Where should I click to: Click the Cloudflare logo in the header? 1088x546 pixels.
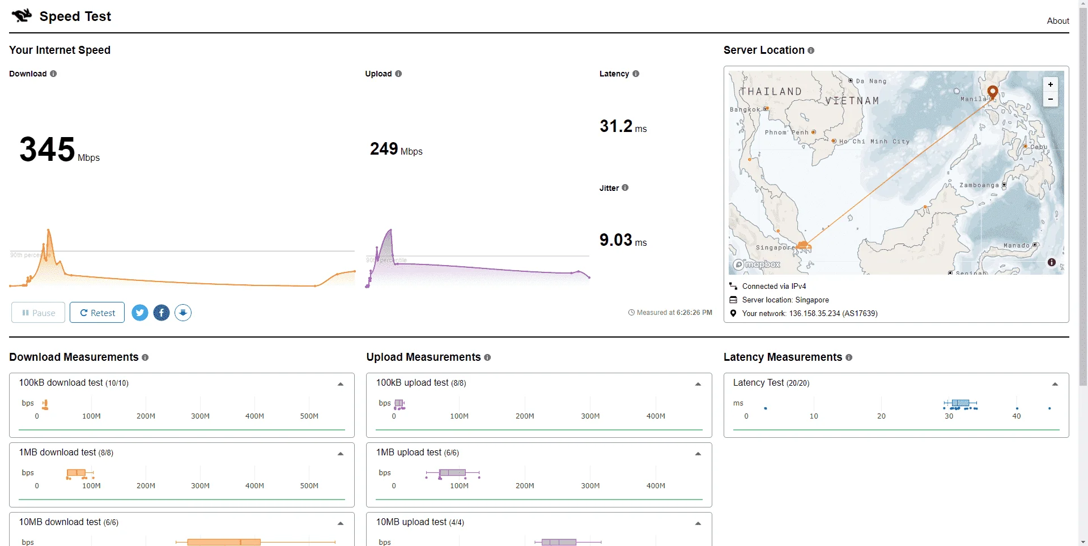(x=22, y=16)
